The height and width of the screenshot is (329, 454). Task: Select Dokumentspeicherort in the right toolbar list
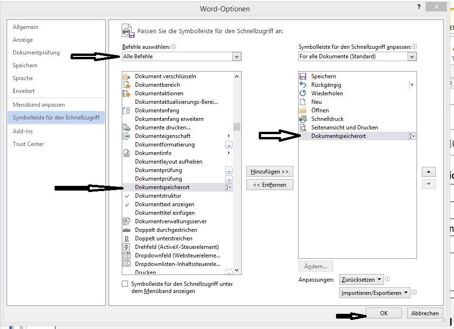tap(357, 136)
